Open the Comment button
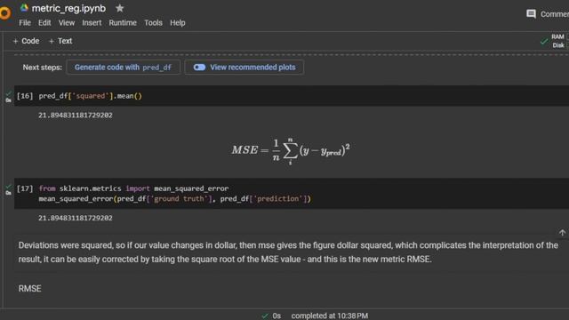This screenshot has height=320, width=569. point(548,14)
